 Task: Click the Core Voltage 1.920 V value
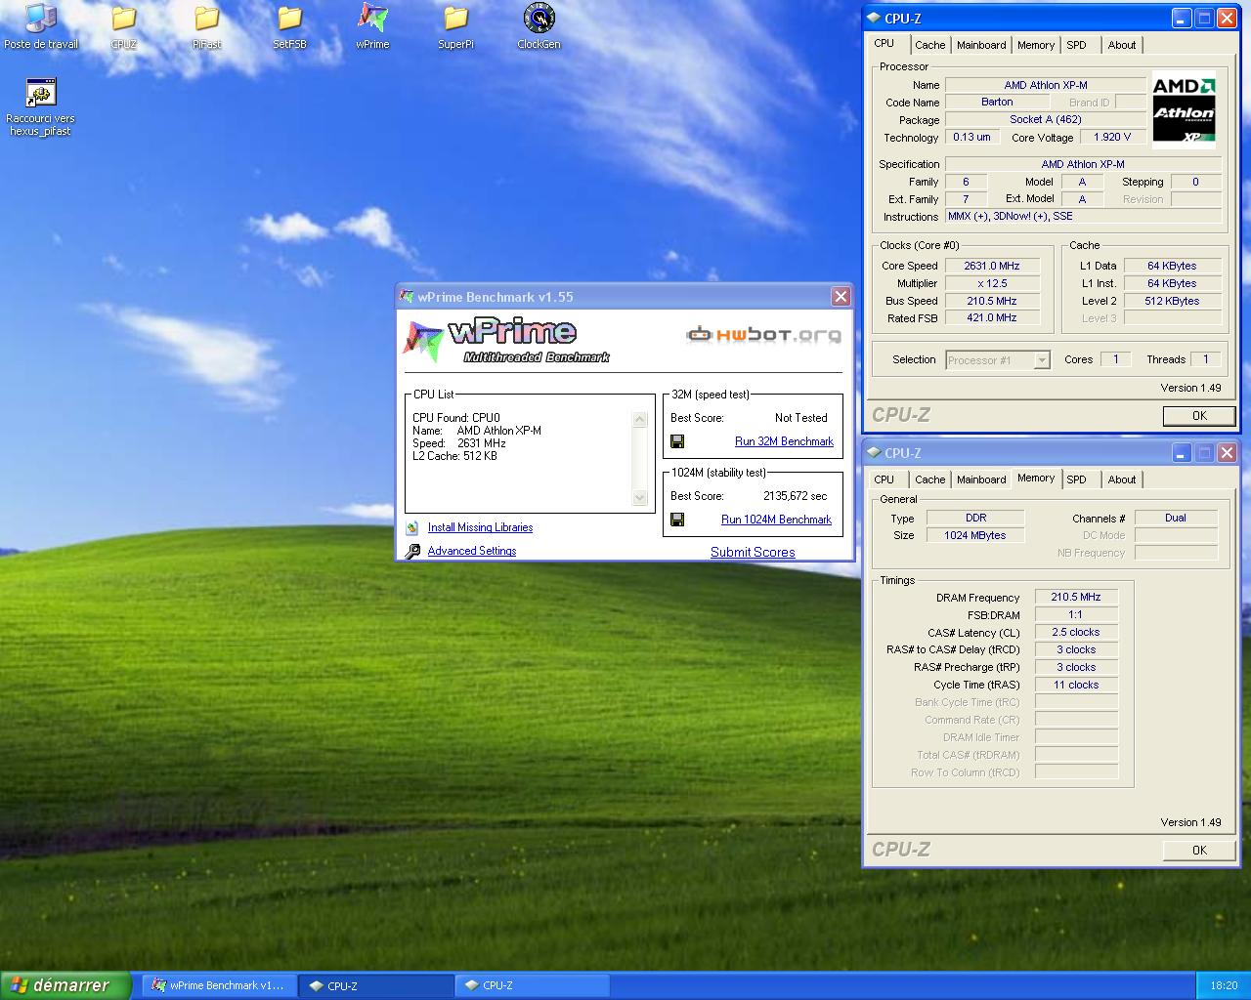1112,137
